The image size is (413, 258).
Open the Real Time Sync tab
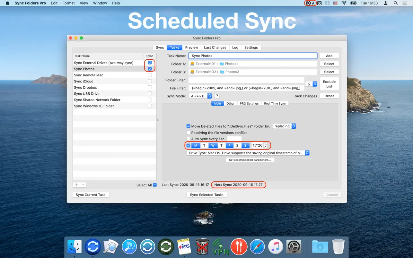[x=275, y=103]
